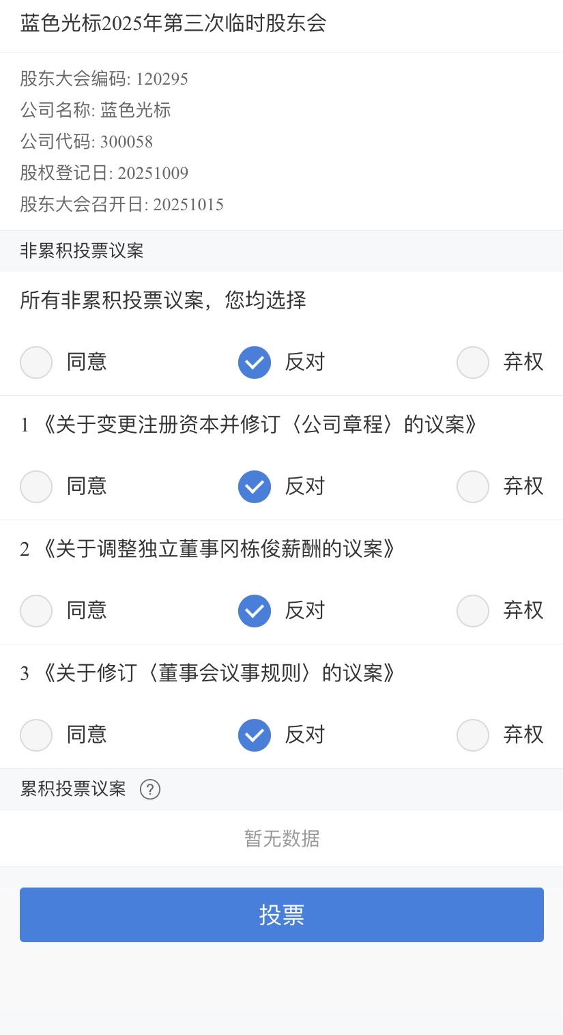The image size is (563, 1035).
Task: Select 弃权 for all non-cumulative proposals
Action: 473,362
